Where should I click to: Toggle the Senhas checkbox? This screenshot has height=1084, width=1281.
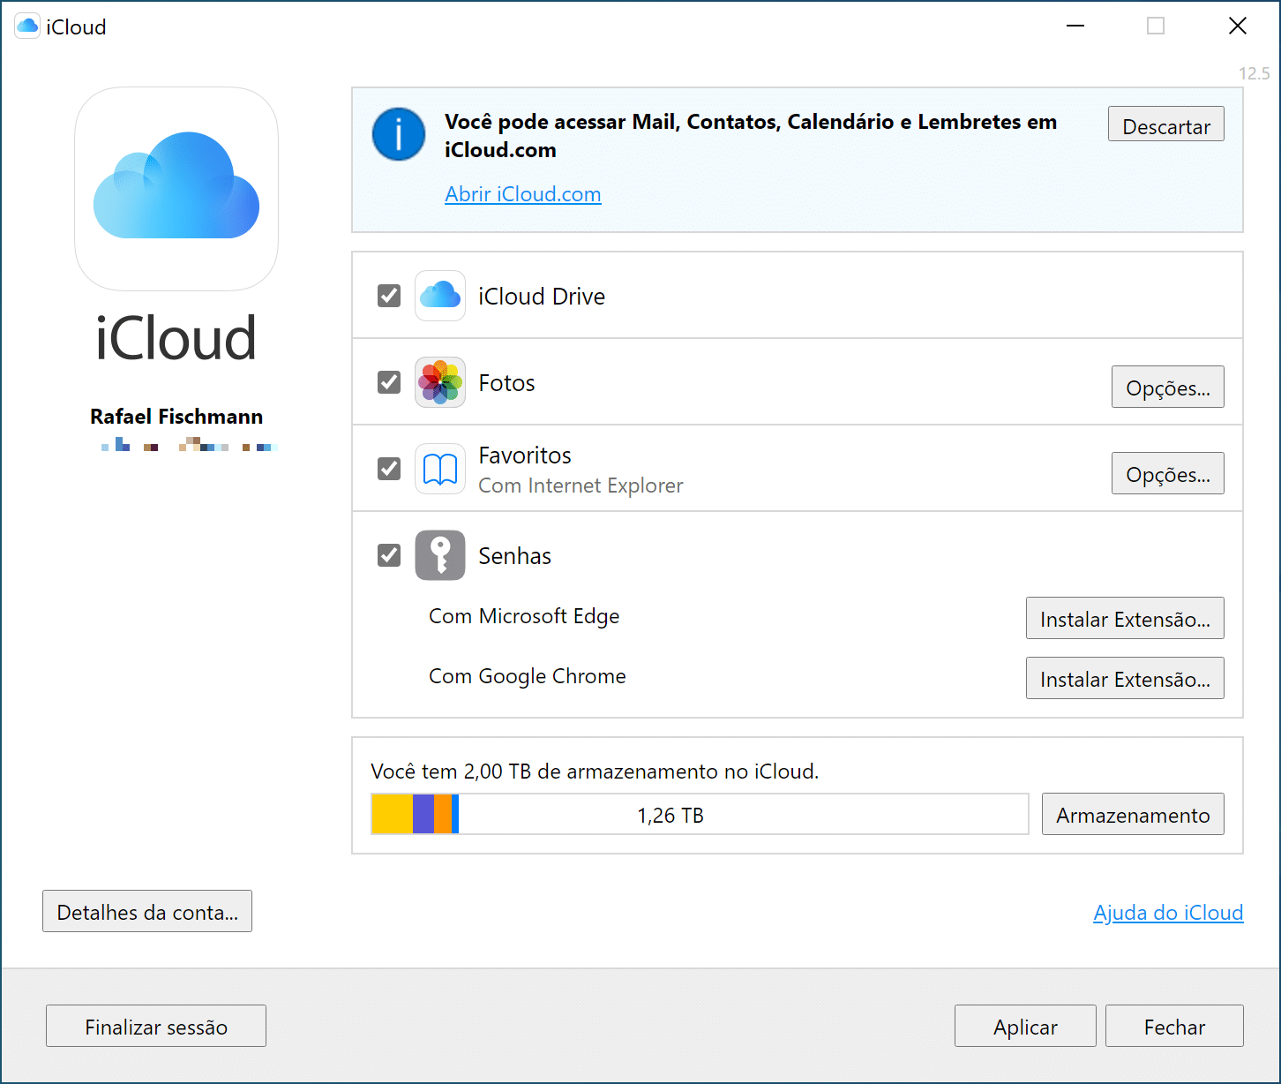[389, 555]
